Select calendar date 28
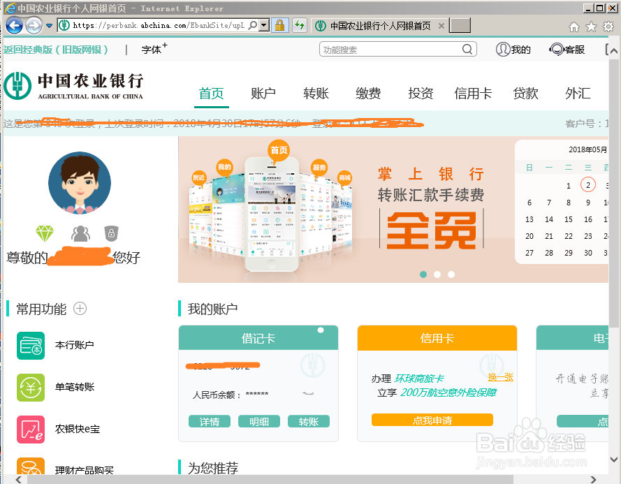 pos(549,253)
